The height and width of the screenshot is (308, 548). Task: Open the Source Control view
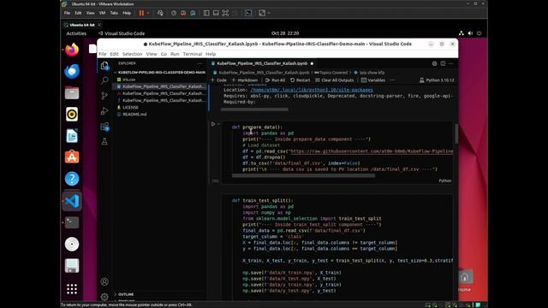pyautogui.click(x=104, y=96)
